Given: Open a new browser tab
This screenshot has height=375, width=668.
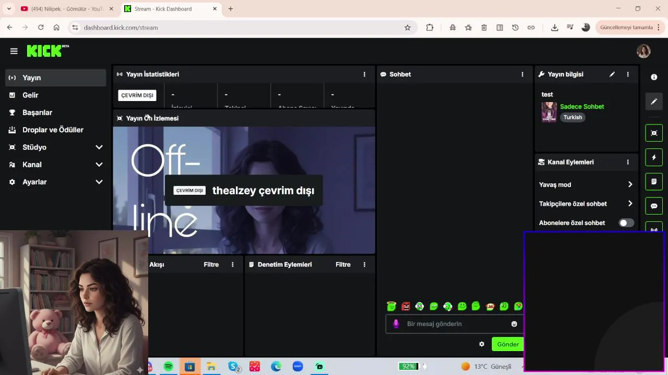Looking at the screenshot, I should 231,9.
